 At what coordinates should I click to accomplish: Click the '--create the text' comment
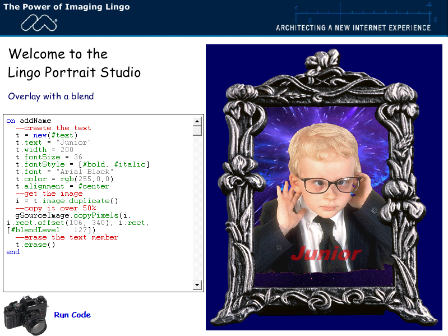53,128
